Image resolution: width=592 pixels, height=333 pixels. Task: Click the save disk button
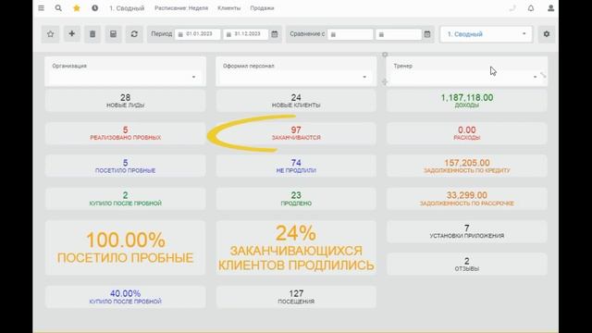tap(113, 34)
